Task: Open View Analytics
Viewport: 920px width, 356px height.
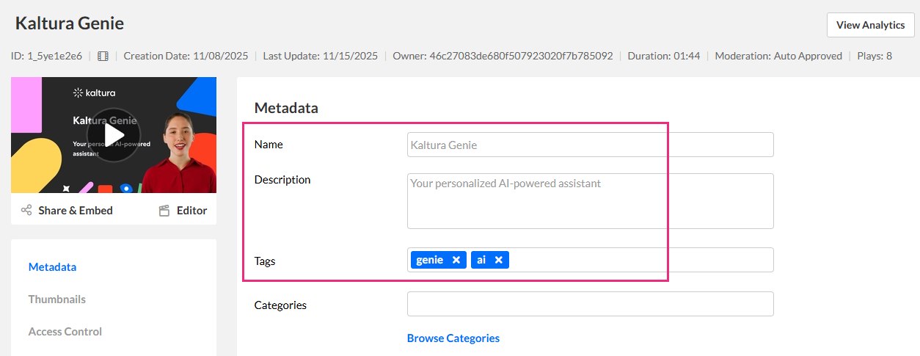Action: (870, 25)
